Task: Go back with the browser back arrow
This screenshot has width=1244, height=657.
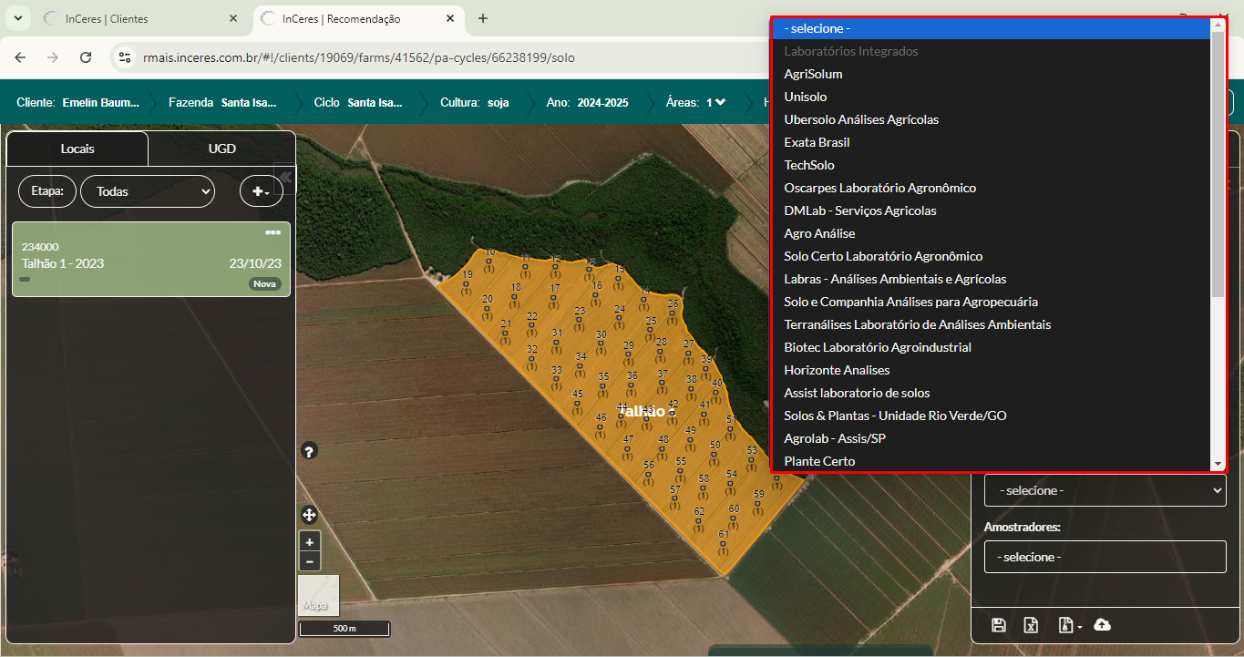Action: 20,57
